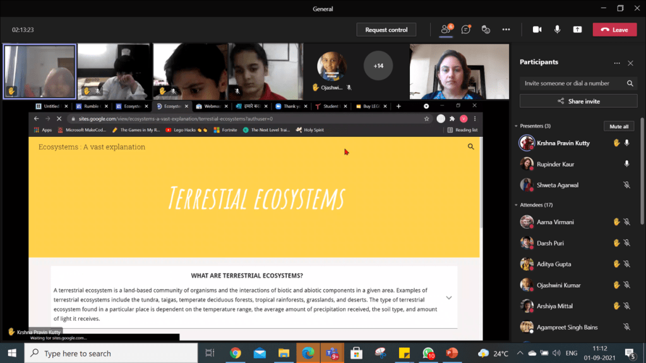Close the Participants side panel
646x363 pixels.
(630, 62)
